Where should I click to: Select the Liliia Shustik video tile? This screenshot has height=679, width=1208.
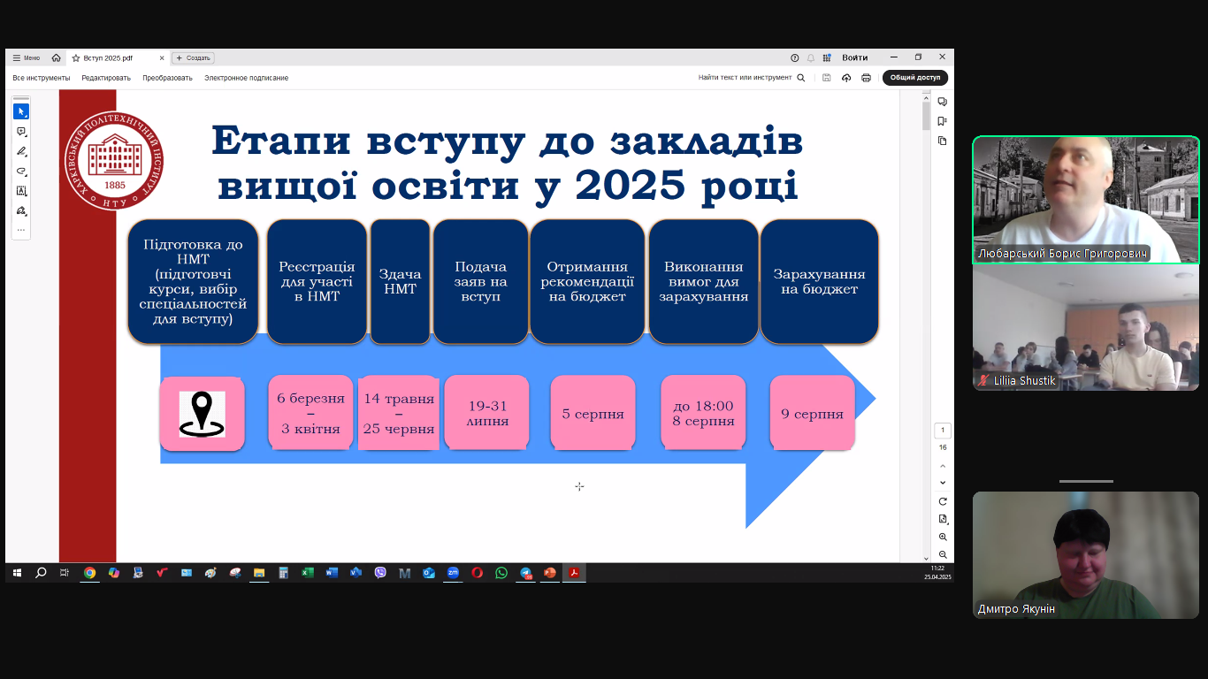pyautogui.click(x=1086, y=327)
